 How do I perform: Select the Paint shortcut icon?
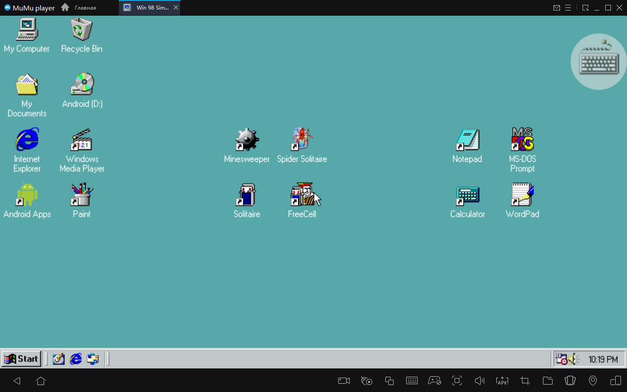point(82,194)
